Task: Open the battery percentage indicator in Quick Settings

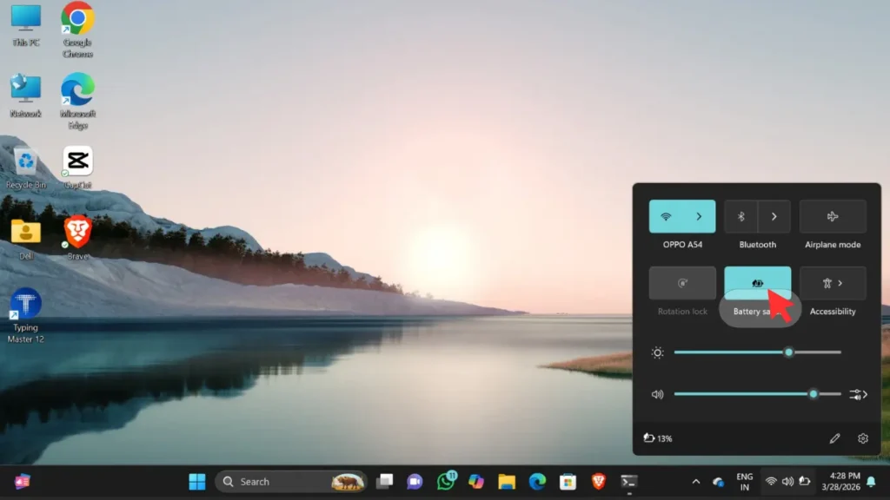Action: point(659,438)
